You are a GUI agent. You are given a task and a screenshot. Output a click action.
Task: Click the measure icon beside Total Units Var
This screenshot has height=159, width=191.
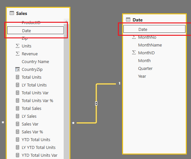pos(18,93)
